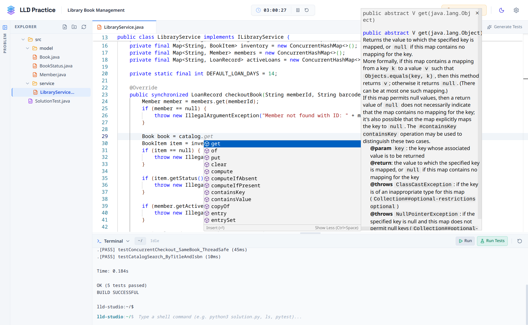Click 'BUILD SUCCESSFUL' terminal output
Viewport: 528px width, 325px height.
tap(118, 292)
